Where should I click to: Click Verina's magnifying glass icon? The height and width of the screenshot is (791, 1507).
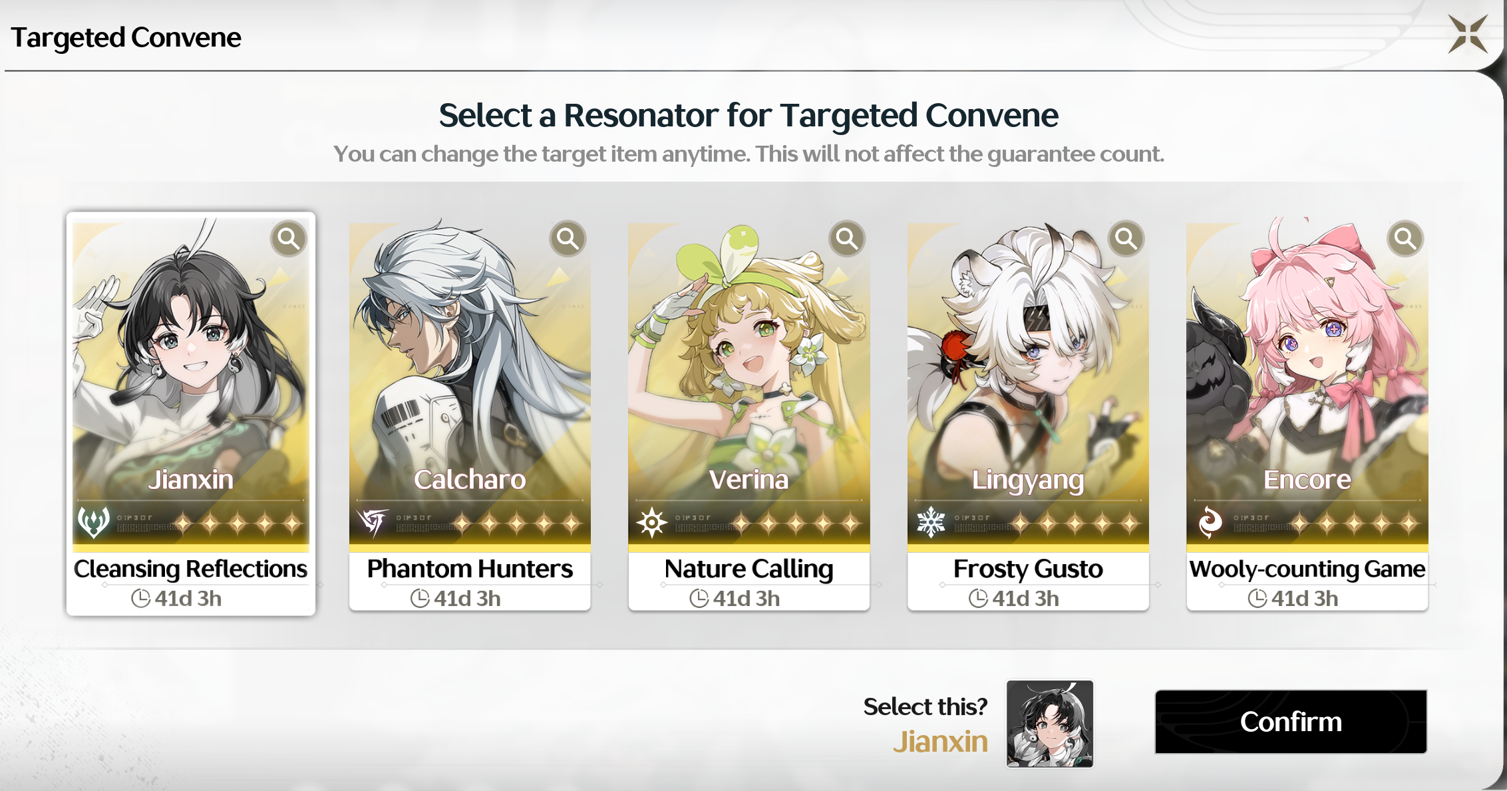click(847, 238)
